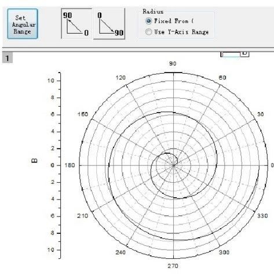Select the legend box labeled B
274x275 pixels.
pyautogui.click(x=235, y=54)
